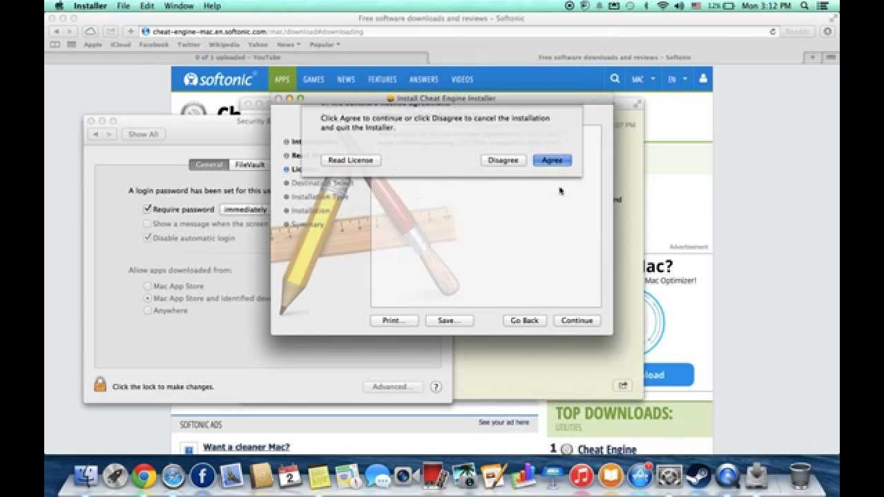
Task: Open Steam icon in dock
Action: click(698, 476)
